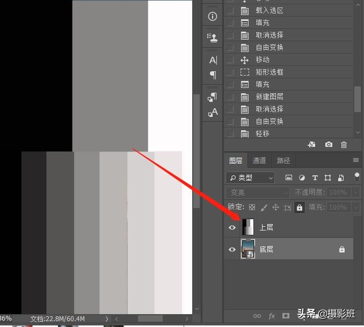Screen dimensions: 364x327
Task: Select the 底层 layer thumbnail
Action: (x=248, y=249)
